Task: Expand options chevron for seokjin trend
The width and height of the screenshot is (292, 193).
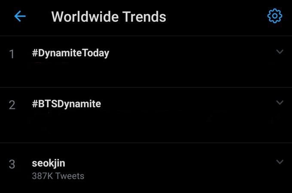Action: (x=280, y=162)
